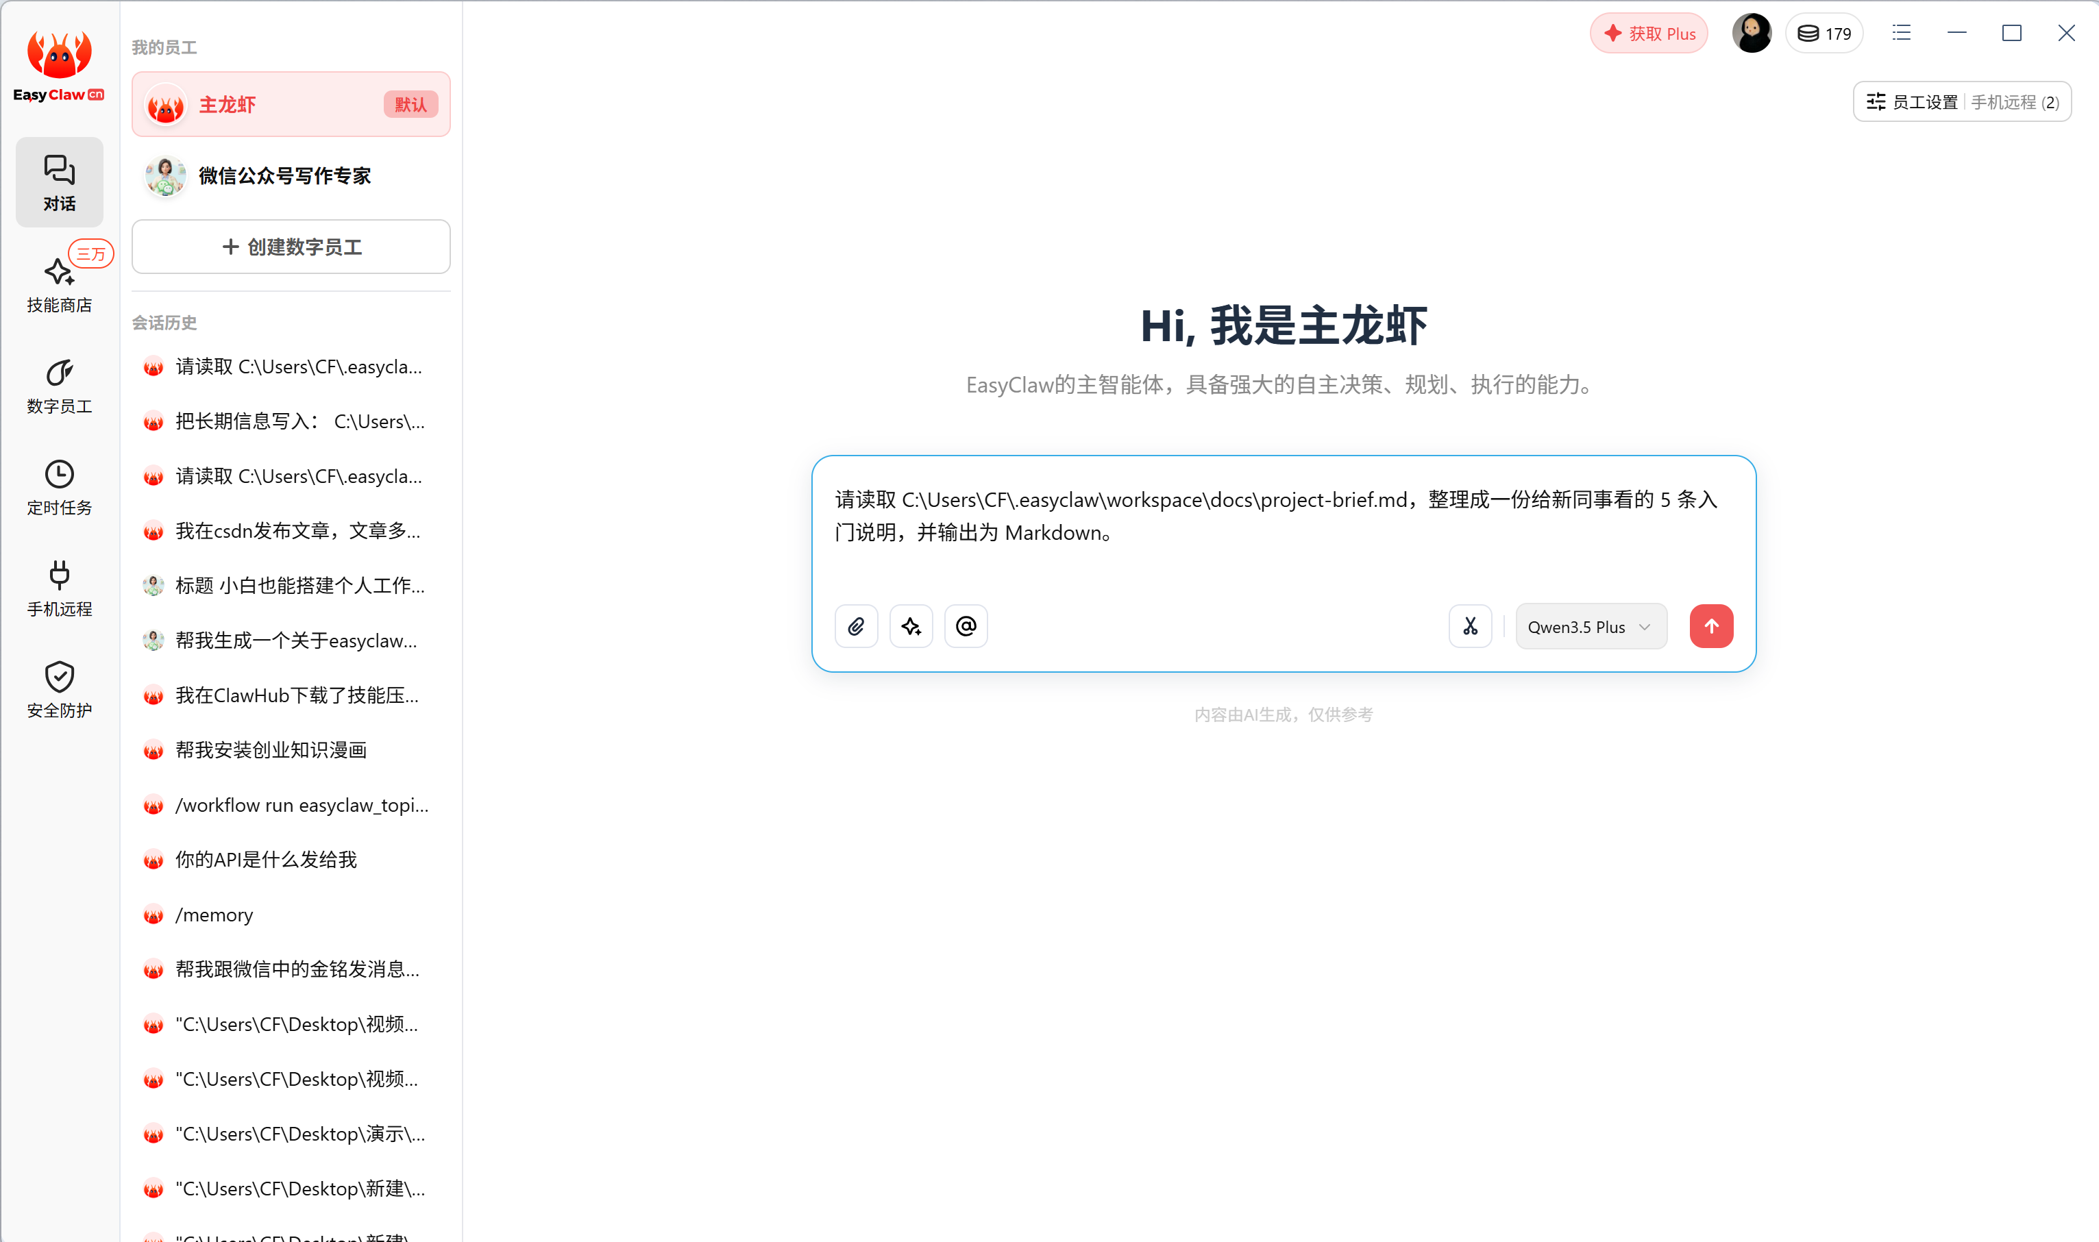The height and width of the screenshot is (1242, 2099).
Task: Open history '/workflow run easyclaw_topi...'
Action: (291, 805)
